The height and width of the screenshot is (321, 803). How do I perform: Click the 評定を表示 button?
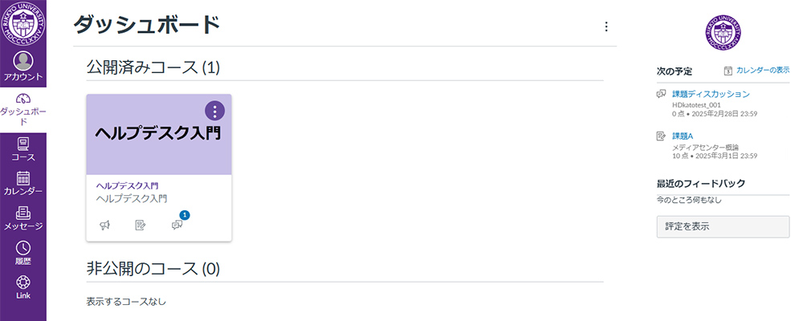[724, 227]
